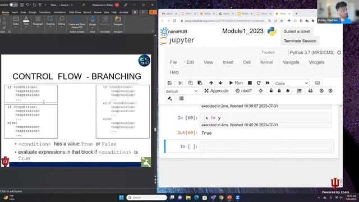Screen dimensions: 359x202
Task: Open the Help menu in Jupyter
Action: click(174, 72)
